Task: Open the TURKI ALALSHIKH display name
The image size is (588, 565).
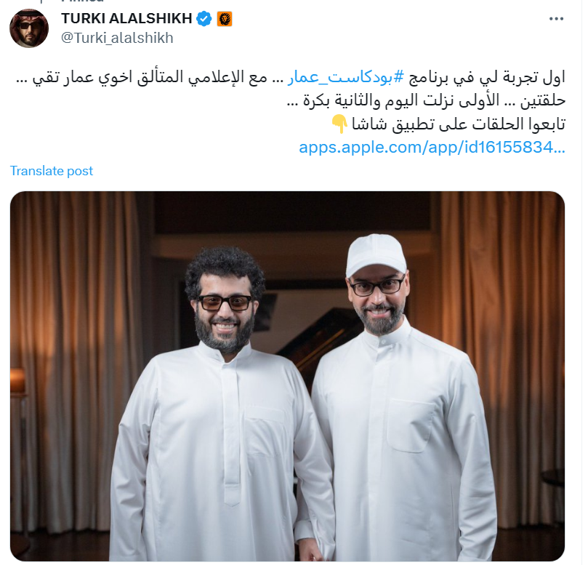Action: [126, 18]
